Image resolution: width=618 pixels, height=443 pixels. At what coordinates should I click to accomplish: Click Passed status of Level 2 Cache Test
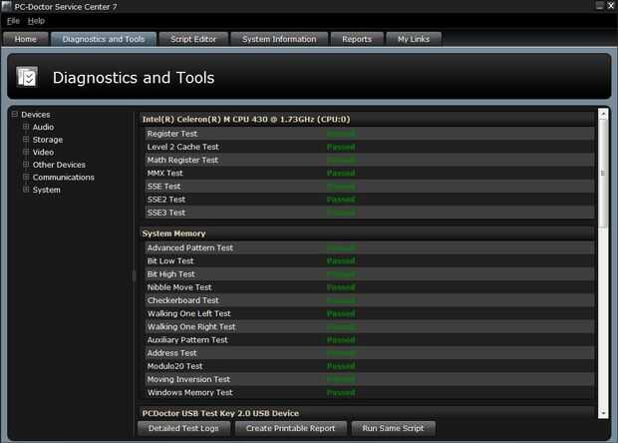(341, 147)
